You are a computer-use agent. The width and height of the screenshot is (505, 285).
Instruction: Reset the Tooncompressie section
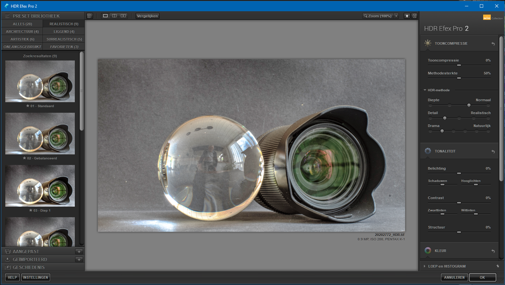(493, 44)
